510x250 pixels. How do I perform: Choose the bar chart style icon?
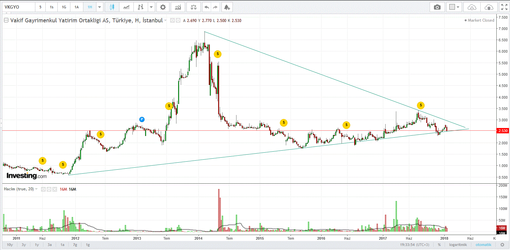pyautogui.click(x=141, y=7)
